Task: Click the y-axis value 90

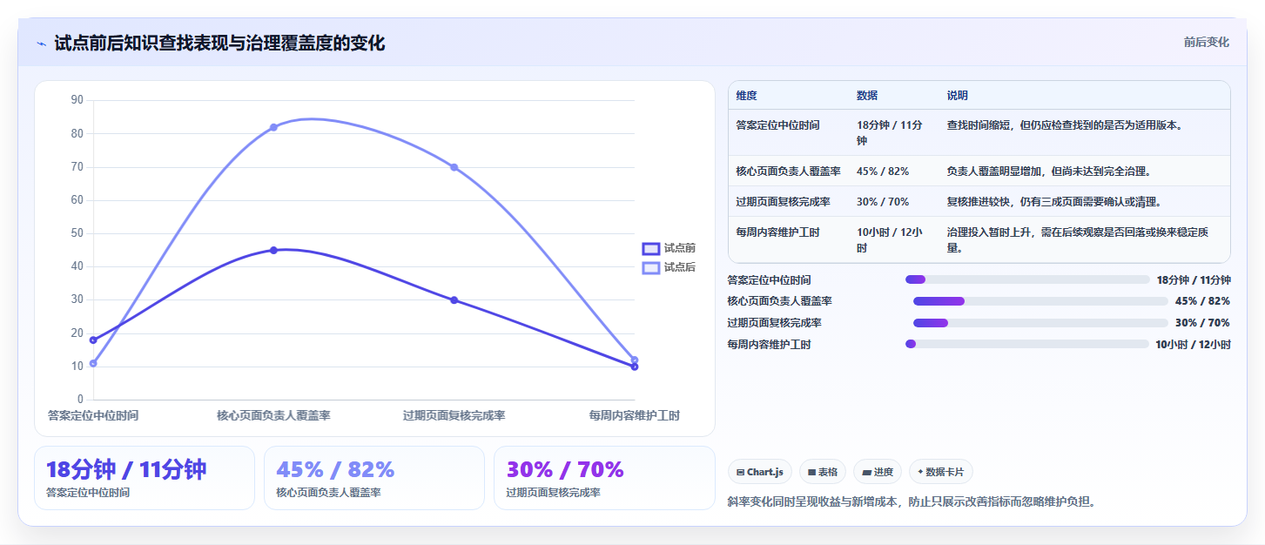Action: click(77, 100)
